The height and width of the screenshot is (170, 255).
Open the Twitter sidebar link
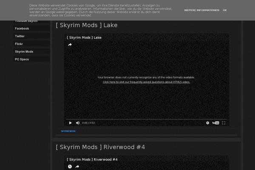pos(31,36)
